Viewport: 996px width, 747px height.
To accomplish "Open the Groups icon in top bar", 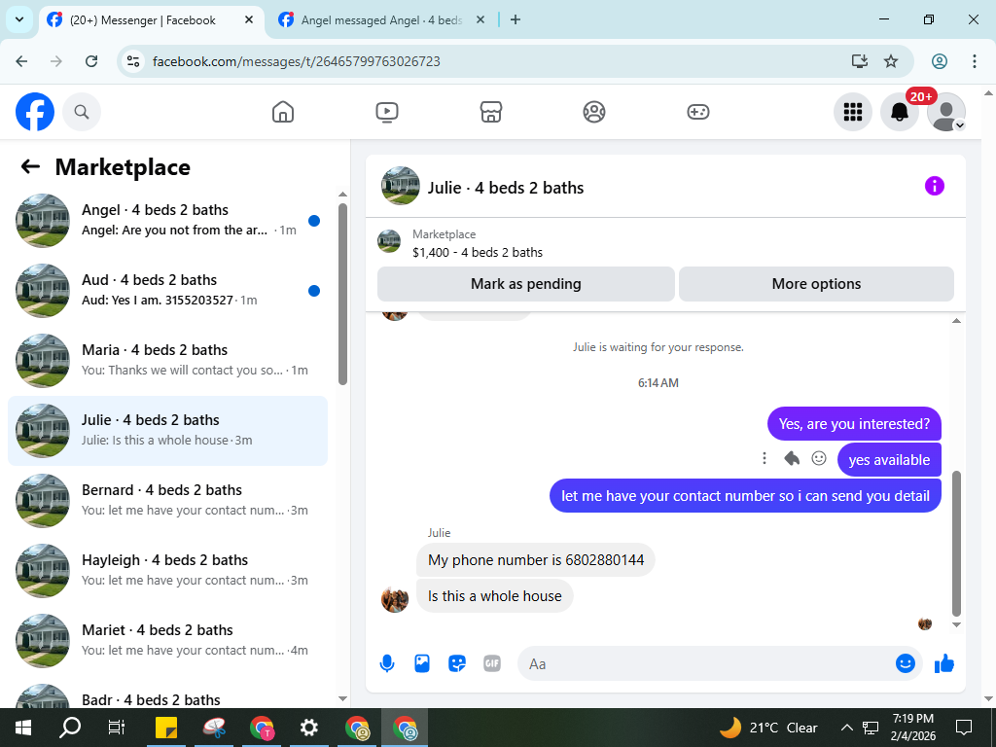I will point(594,112).
